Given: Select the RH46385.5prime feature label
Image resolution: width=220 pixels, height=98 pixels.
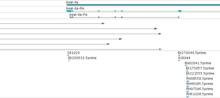Looking at the screenshot, I should point(200,84).
